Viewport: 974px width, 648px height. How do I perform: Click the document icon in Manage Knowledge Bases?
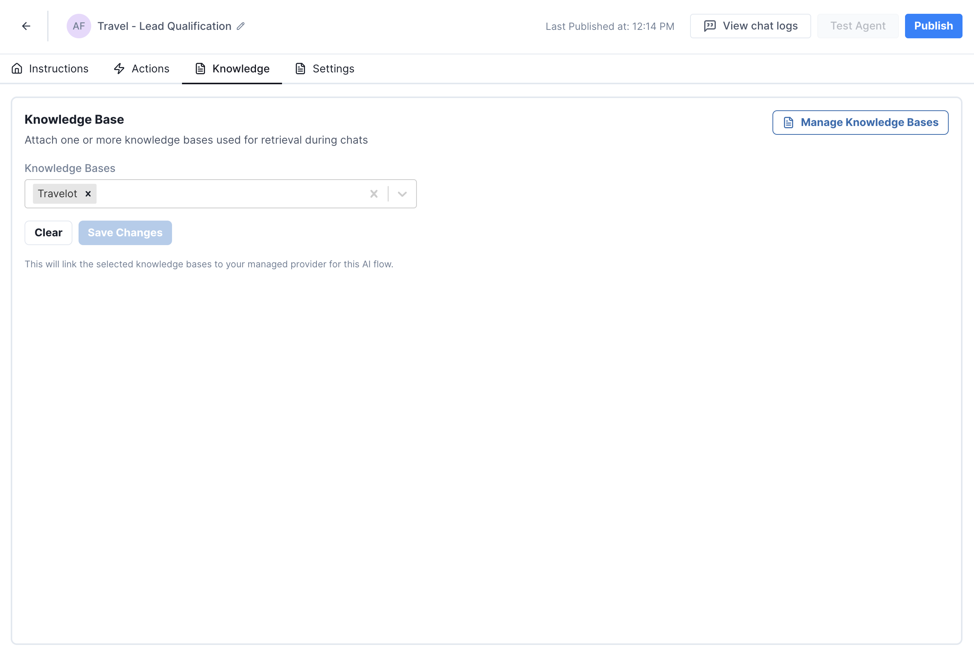pyautogui.click(x=789, y=122)
